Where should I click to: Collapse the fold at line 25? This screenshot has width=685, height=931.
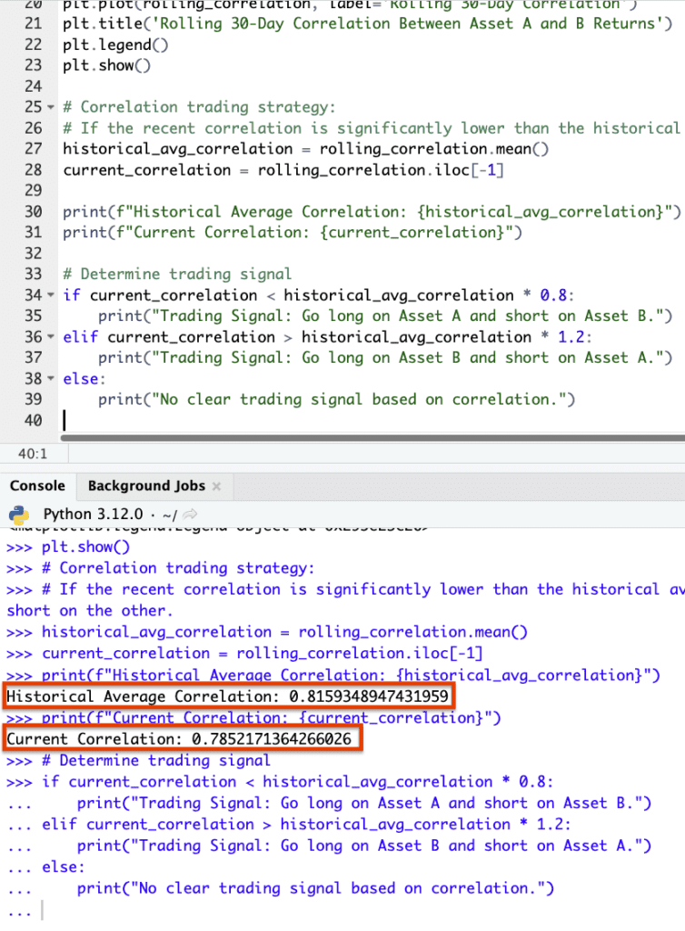51,107
